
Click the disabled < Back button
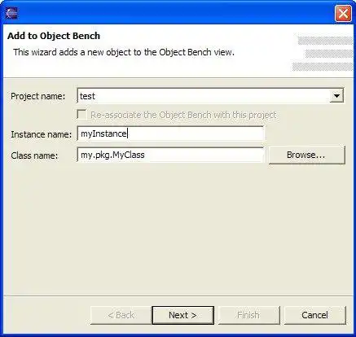tap(121, 315)
